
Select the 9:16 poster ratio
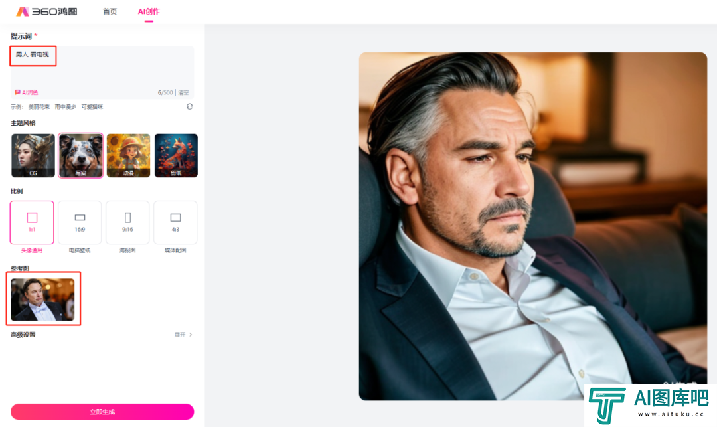pyautogui.click(x=127, y=222)
